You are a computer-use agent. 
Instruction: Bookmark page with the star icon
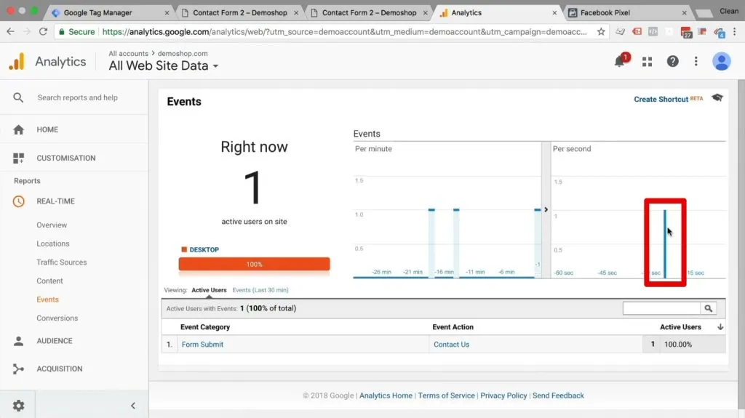[x=601, y=32]
